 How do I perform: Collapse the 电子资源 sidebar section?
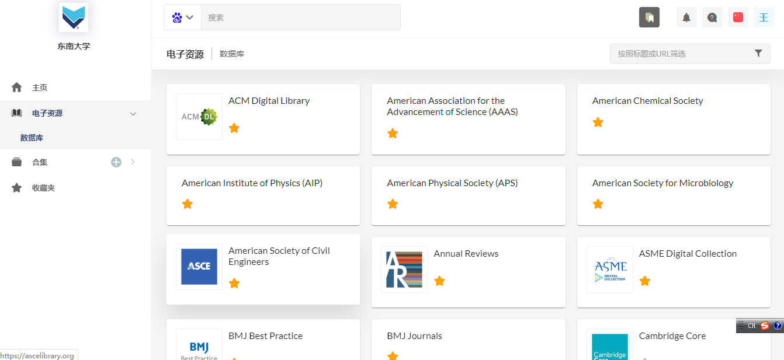(x=133, y=113)
